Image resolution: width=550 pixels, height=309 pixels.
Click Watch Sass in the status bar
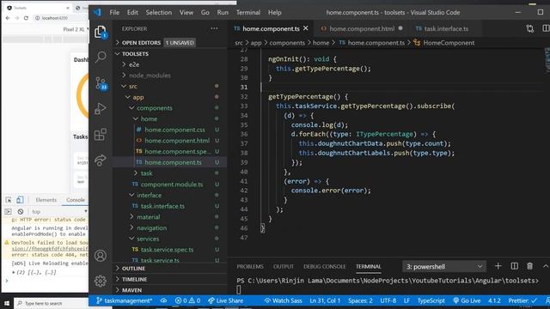coord(283,300)
